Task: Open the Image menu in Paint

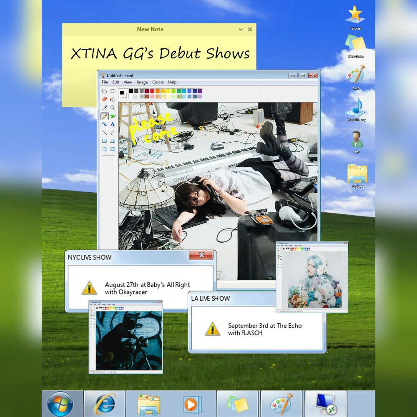Action: (x=142, y=82)
